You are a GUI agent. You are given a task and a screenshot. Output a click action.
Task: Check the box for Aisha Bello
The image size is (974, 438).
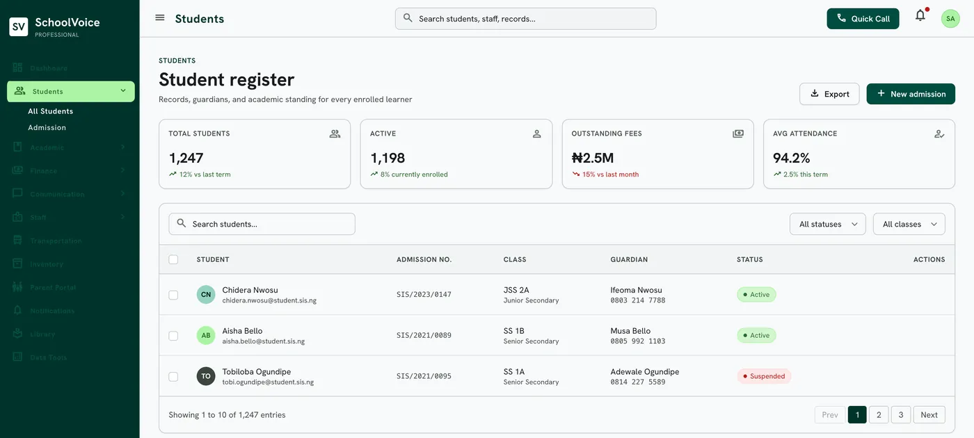[x=173, y=336]
